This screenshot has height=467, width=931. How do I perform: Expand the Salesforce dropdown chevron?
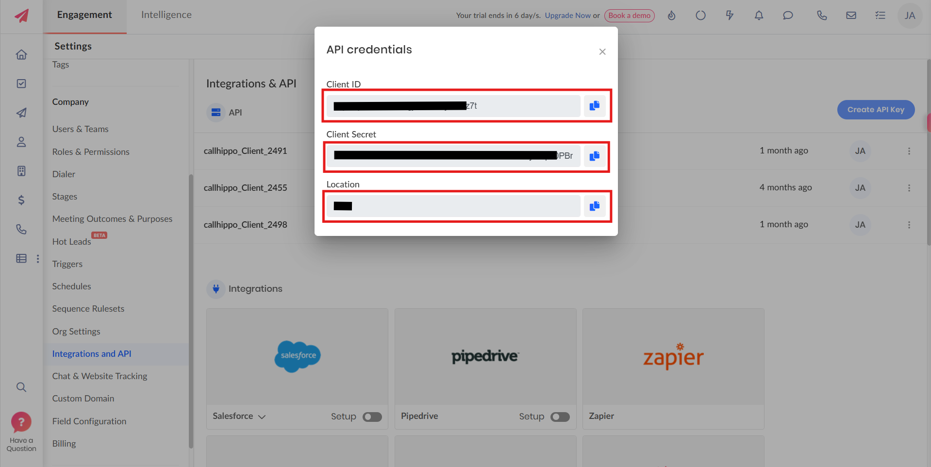click(262, 417)
